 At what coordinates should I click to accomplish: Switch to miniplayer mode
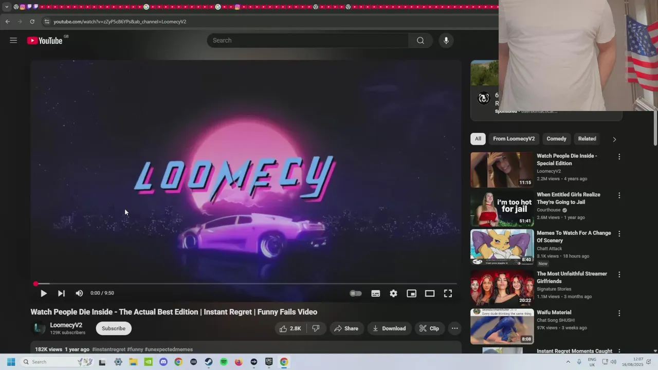412,293
